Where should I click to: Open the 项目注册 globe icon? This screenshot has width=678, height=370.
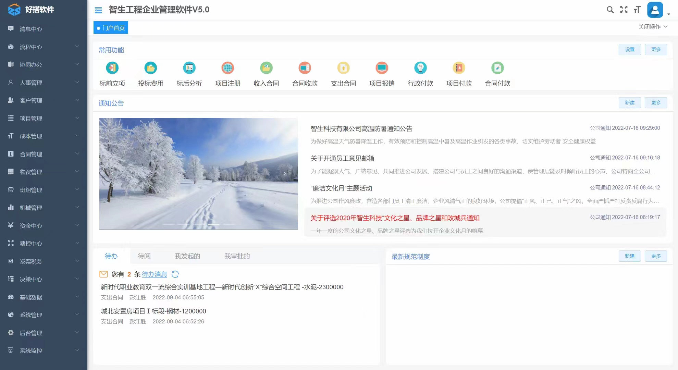point(228,68)
